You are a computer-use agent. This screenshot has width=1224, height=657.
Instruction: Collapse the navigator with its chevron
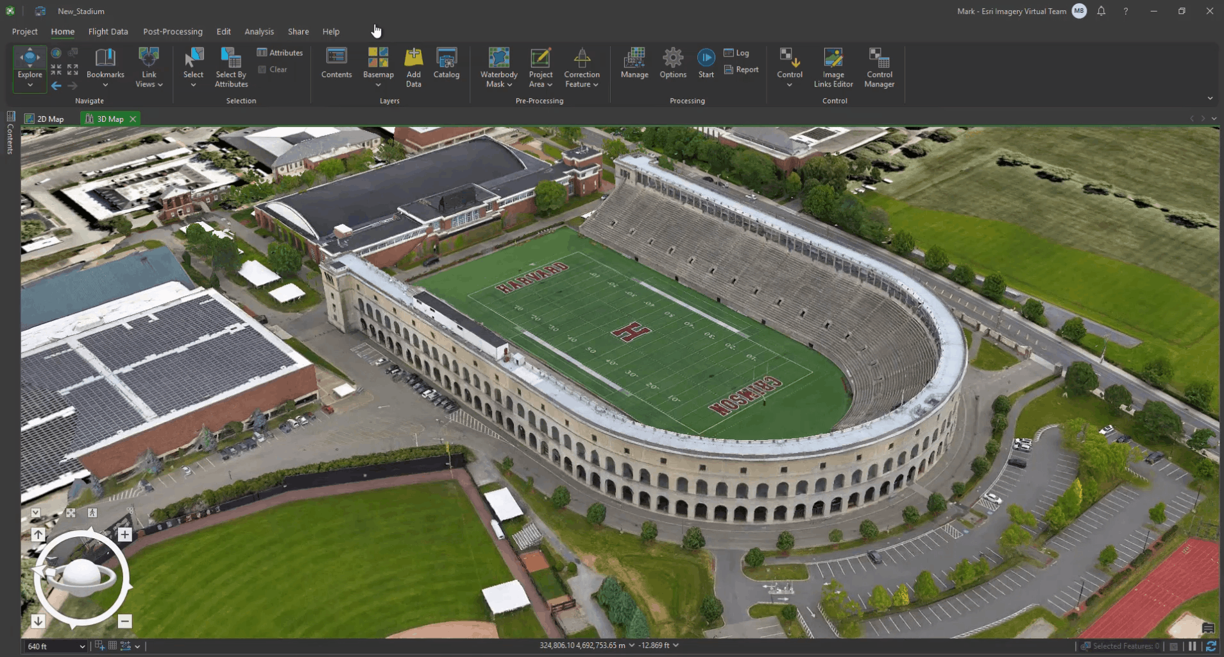36,513
